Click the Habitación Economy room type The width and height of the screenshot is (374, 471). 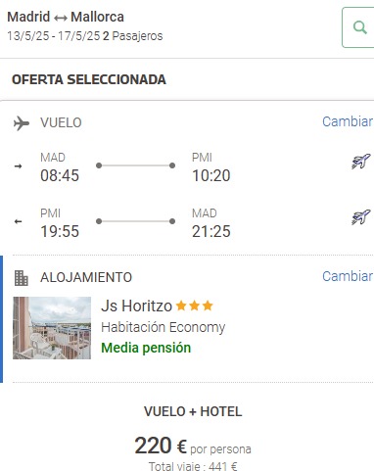(x=164, y=327)
